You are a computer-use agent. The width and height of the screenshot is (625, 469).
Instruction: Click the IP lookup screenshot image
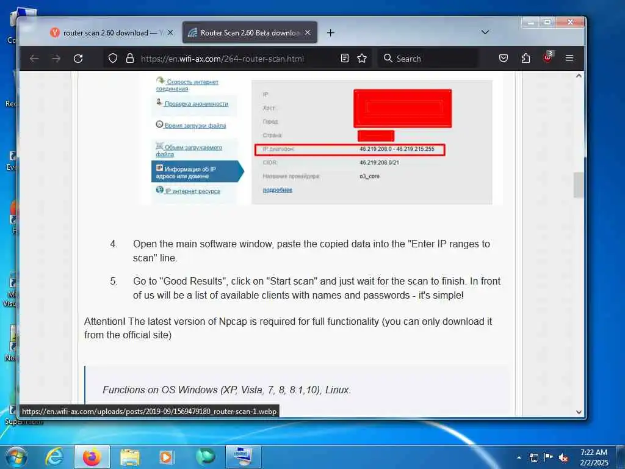pos(322,139)
